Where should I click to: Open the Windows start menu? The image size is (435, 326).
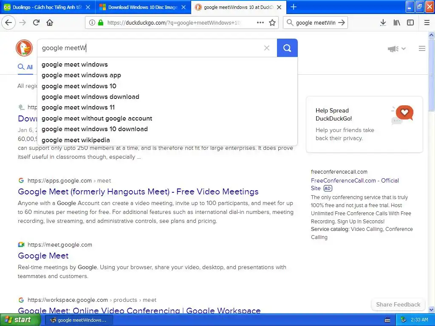click(x=20, y=320)
